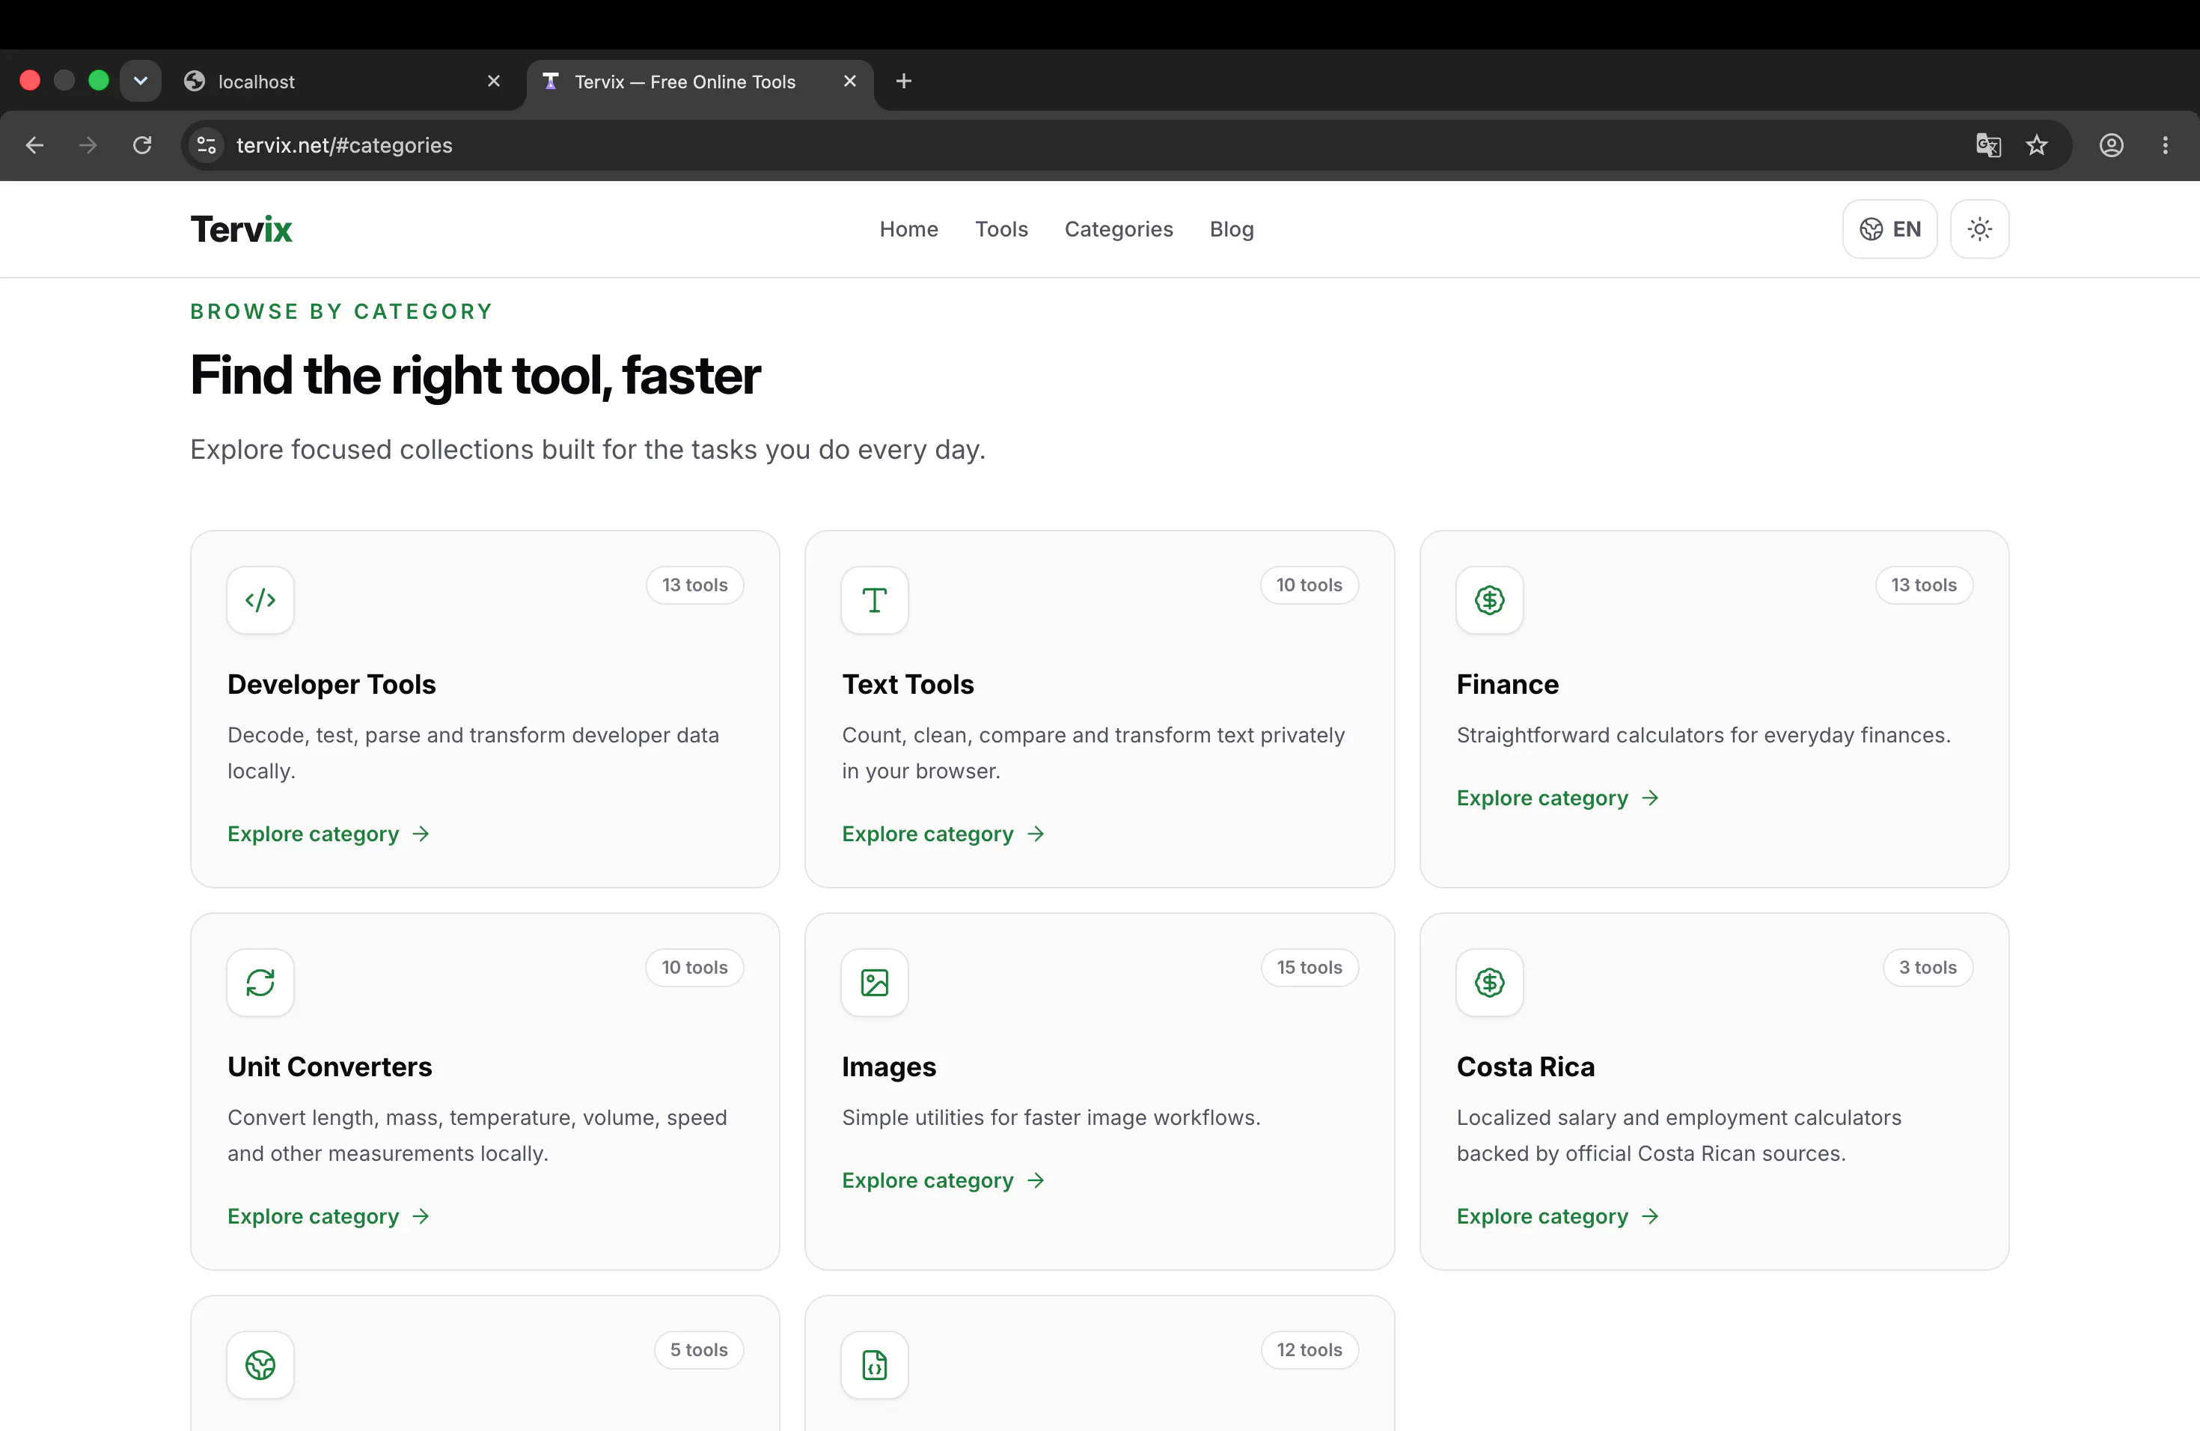Click the 12 tools badge
Viewport: 2200px width, 1431px height.
tap(1309, 1349)
